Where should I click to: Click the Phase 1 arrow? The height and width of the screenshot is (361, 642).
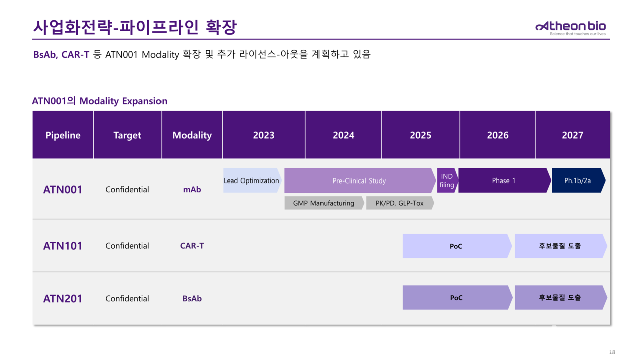tap(503, 180)
